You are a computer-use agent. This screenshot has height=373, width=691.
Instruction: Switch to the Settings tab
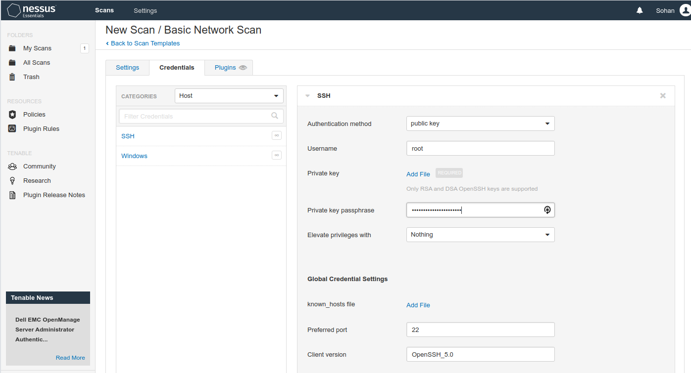[x=127, y=68]
